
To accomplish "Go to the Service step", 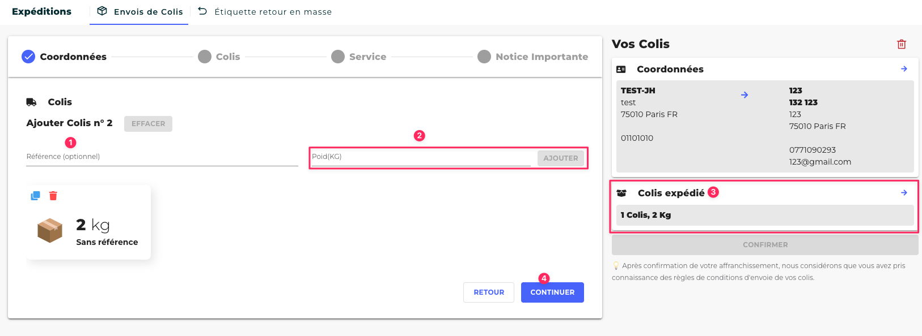I will [x=359, y=57].
